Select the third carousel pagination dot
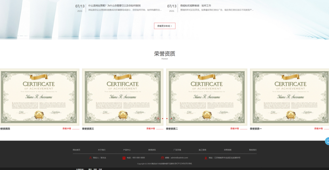The width and height of the screenshot is (329, 170). click(167, 118)
